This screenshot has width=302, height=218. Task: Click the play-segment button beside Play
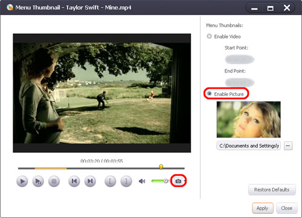pyautogui.click(x=38, y=181)
